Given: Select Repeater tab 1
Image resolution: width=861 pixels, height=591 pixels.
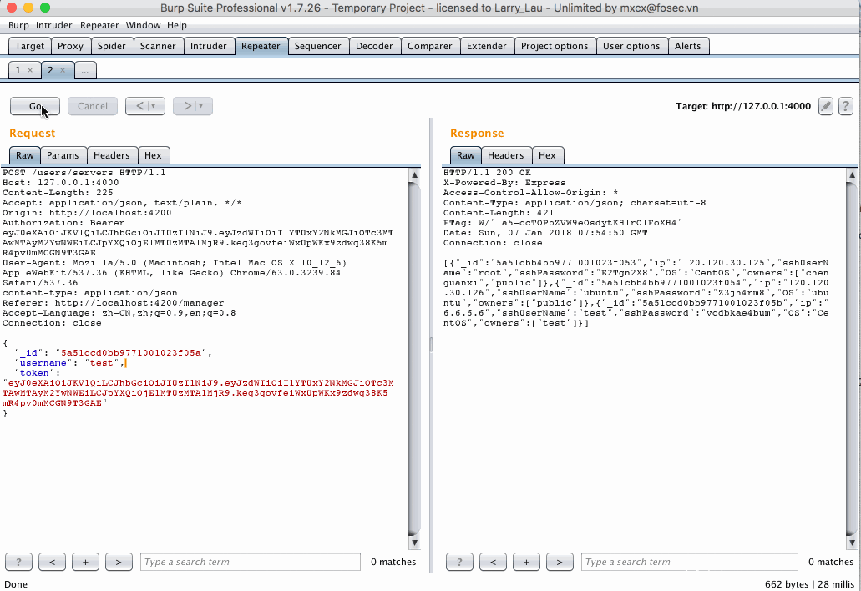Looking at the screenshot, I should tap(18, 70).
